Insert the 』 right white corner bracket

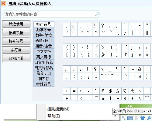pyautogui.click(x=132, y=55)
